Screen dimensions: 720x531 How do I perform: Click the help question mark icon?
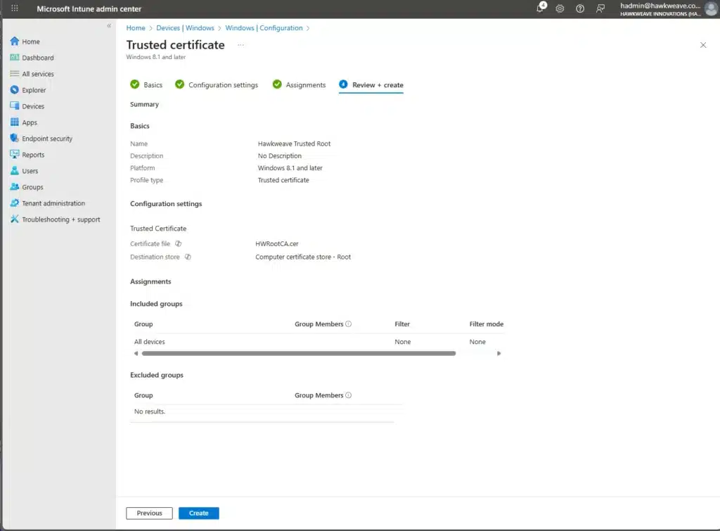[580, 8]
